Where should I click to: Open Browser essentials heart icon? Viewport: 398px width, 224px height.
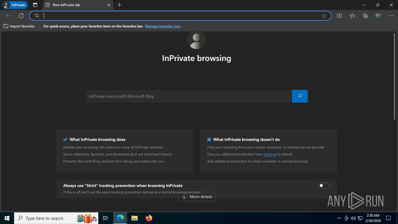click(x=378, y=16)
